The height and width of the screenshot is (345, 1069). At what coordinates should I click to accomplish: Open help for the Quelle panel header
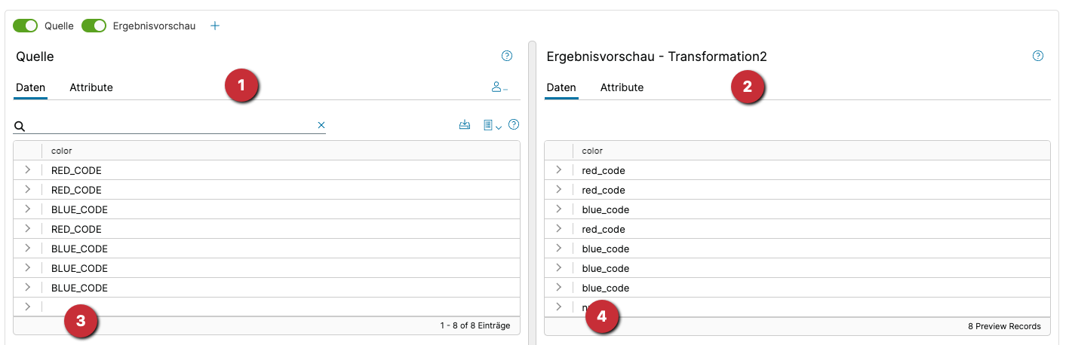click(x=507, y=56)
